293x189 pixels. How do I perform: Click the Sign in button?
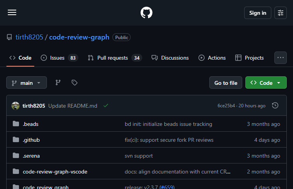(x=257, y=13)
